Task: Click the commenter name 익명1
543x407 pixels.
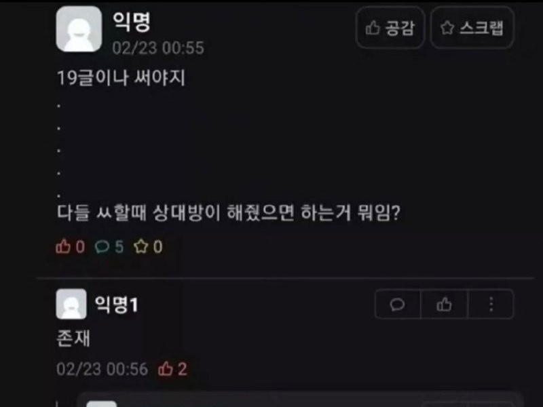Action: coord(116,305)
